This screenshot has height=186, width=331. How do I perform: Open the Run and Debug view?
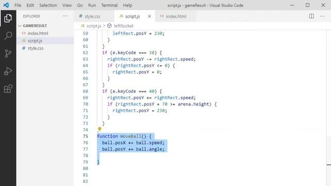[x=8, y=71]
